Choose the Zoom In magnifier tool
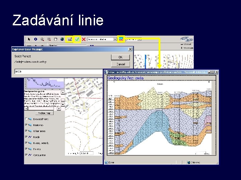The image size is (241, 180). (x=42, y=39)
